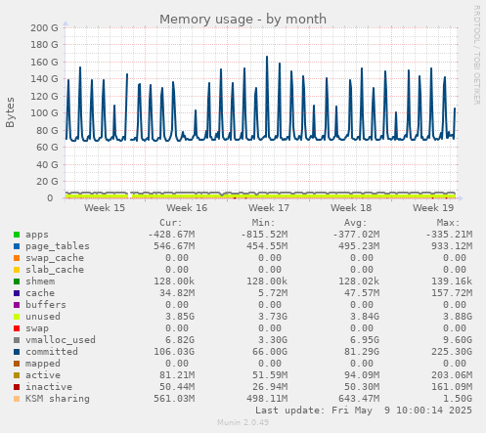This screenshot has width=486, height=433.
Task: Click the lime unused legend swatch
Action: tap(17, 317)
